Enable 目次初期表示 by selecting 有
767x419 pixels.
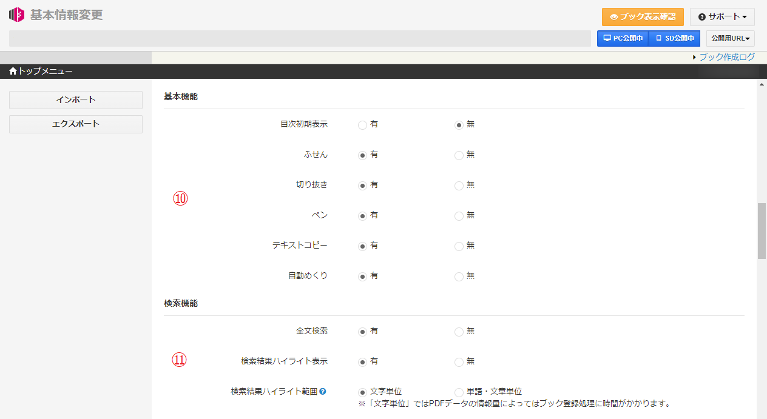click(x=363, y=124)
